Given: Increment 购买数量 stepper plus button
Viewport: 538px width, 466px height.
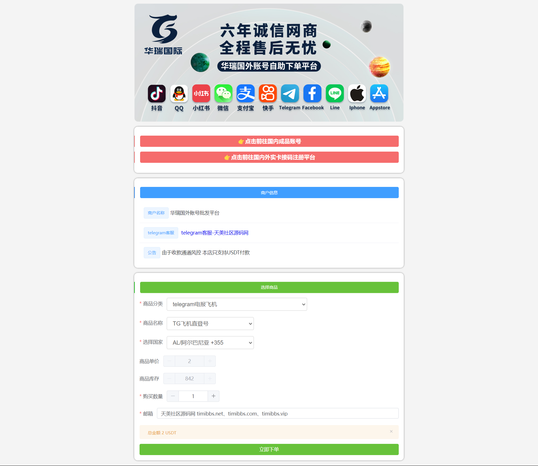Looking at the screenshot, I should pyautogui.click(x=214, y=397).
